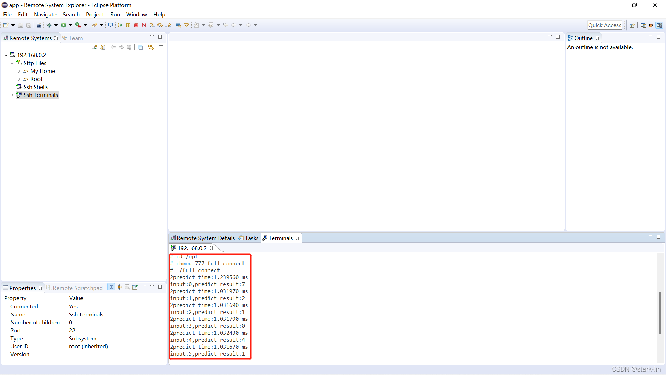Click the terminal vertical scrollbar thumb

660,313
